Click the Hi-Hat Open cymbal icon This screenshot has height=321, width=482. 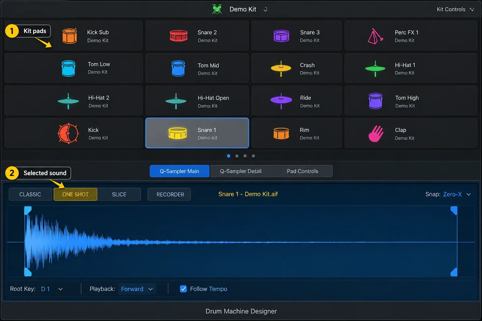(x=176, y=101)
